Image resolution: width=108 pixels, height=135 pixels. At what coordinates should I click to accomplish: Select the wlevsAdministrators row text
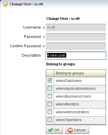(x=72, y=112)
